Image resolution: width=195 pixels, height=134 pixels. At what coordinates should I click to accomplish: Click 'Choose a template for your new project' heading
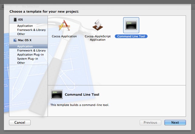point(44,12)
